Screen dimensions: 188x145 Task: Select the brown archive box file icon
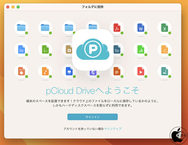click(x=69, y=49)
